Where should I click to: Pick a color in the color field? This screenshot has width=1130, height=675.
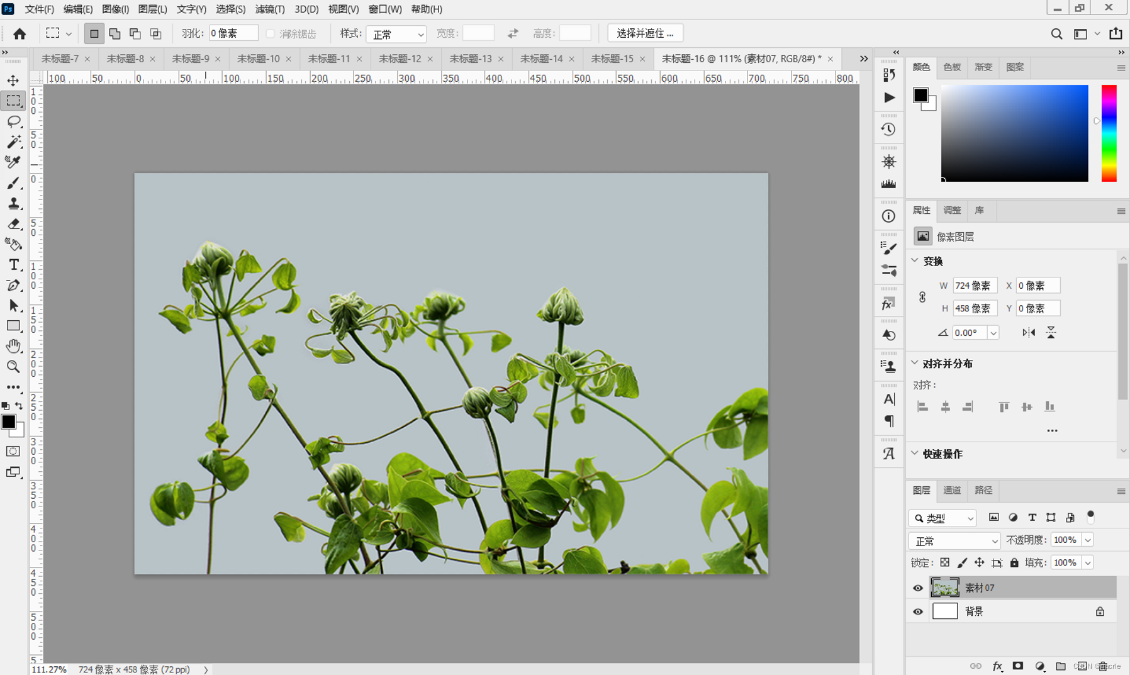pyautogui.click(x=1014, y=133)
